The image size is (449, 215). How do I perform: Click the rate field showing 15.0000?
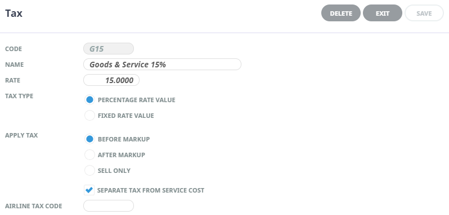pos(111,80)
